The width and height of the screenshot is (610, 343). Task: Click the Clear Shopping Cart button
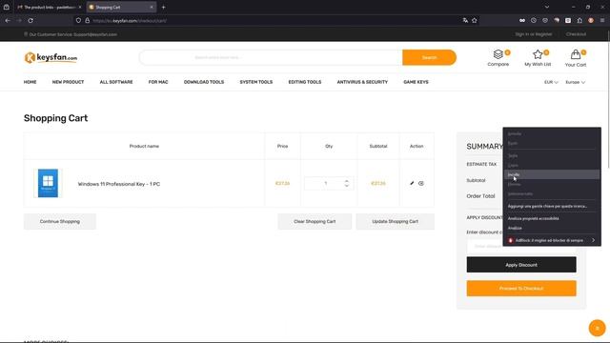pos(315,221)
